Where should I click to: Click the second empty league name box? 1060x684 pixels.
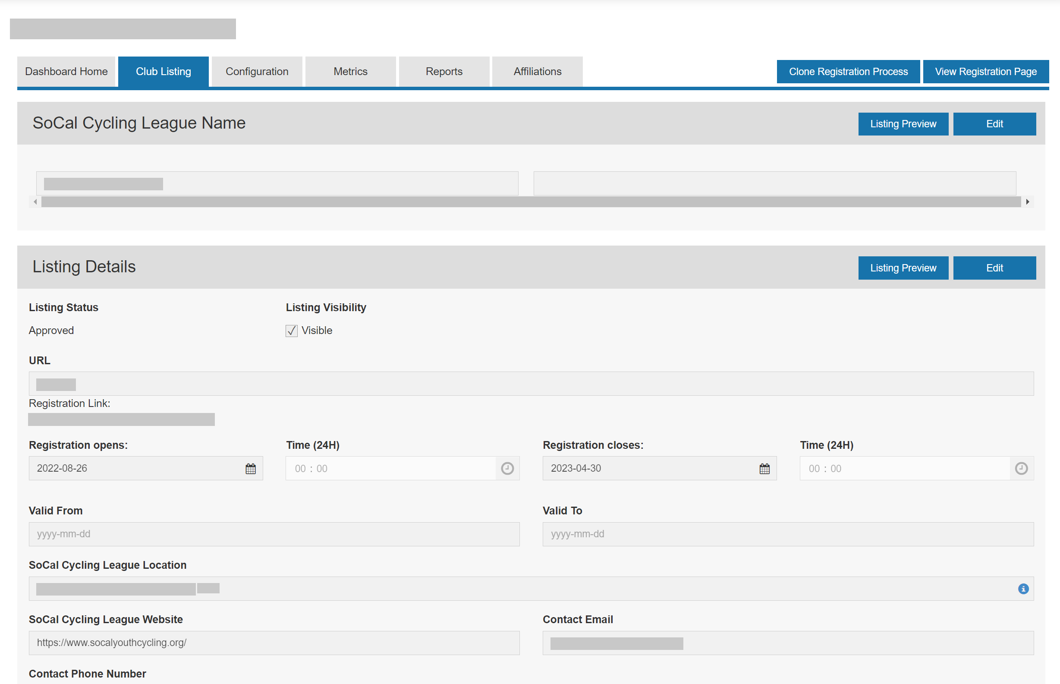point(774,183)
